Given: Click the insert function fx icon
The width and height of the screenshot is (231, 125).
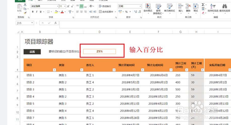Looking at the screenshot, I should (55, 23).
